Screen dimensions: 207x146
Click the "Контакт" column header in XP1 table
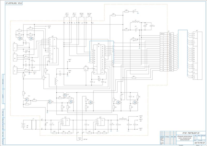164,34
